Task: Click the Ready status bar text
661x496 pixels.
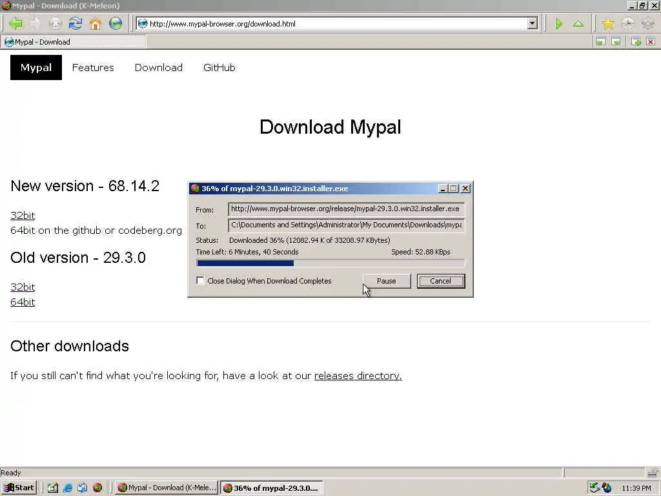Action: point(10,472)
